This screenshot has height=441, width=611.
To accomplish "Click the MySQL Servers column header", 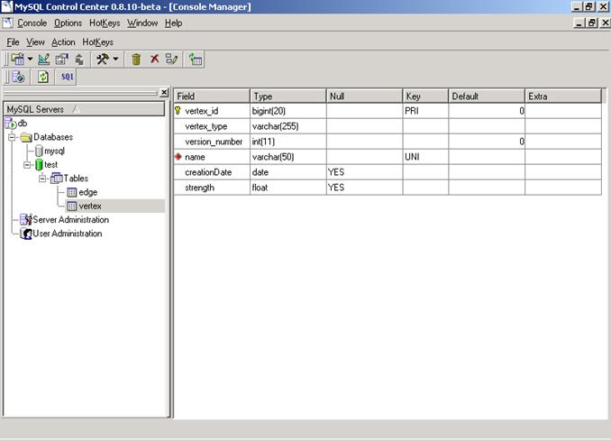I will point(84,109).
